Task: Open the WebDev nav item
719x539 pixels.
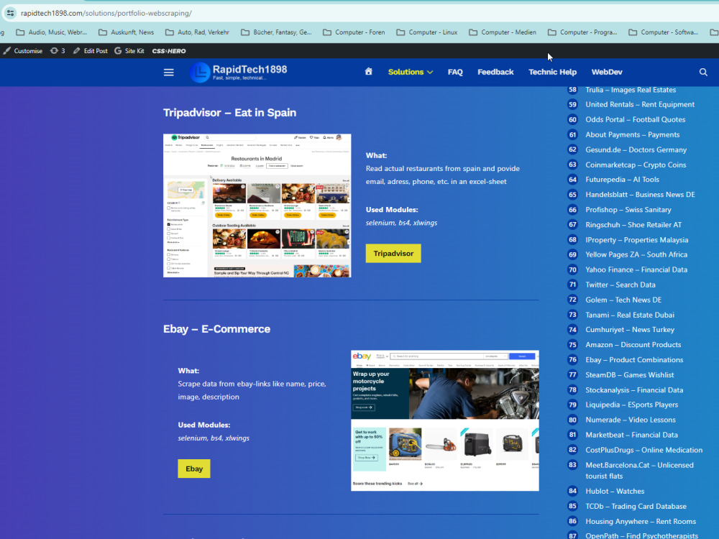Action: click(x=607, y=72)
